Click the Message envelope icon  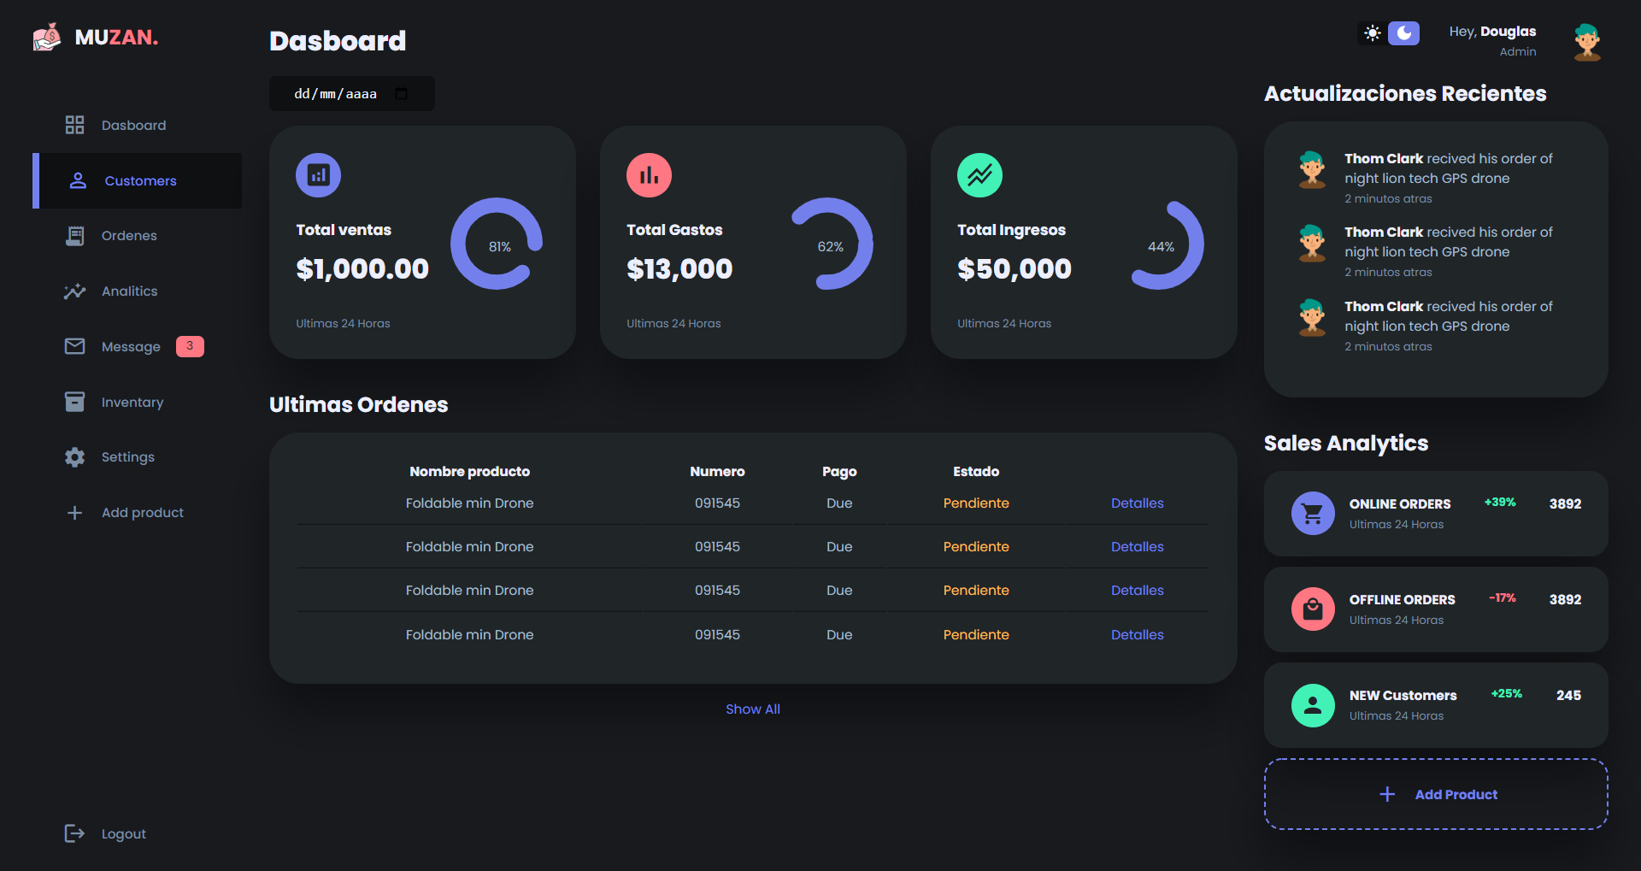coord(74,346)
